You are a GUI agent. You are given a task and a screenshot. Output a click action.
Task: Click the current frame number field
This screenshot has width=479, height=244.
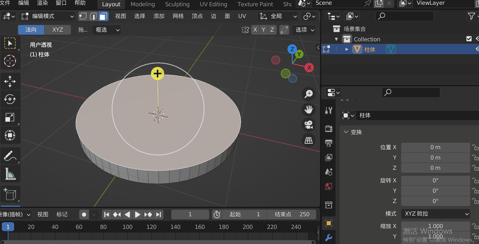[x=190, y=214]
